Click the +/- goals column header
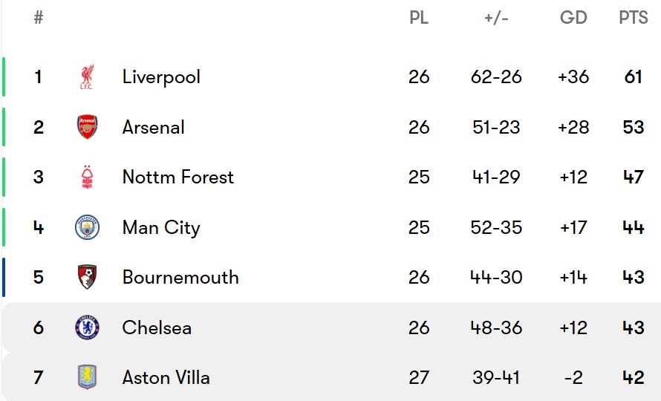The width and height of the screenshot is (661, 401). pos(496,18)
